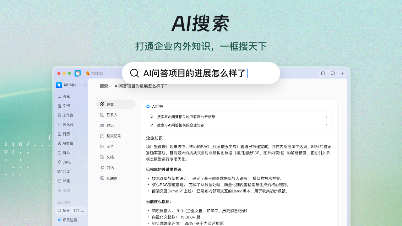This screenshot has height=226, width=402.
Task: Click the half-circle theme icon at top right
Action: [323, 73]
